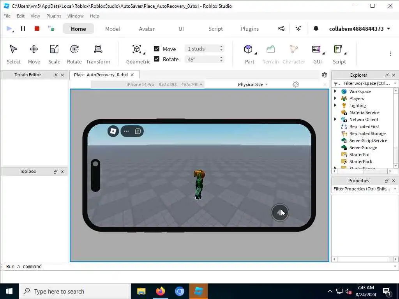Close the Place_AutoRecovery_0.rbxl tab

[x=132, y=74]
